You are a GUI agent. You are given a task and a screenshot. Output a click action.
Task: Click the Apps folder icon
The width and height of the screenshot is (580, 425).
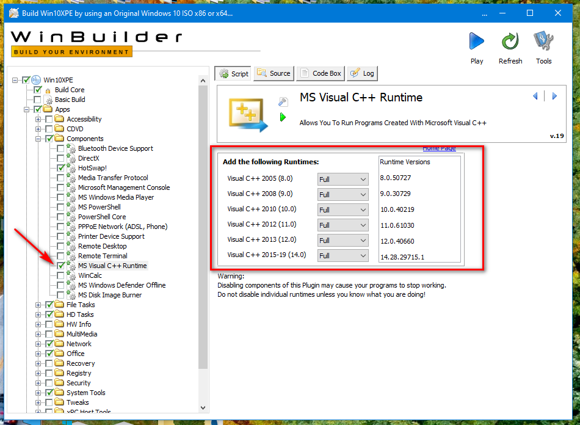[x=48, y=109]
